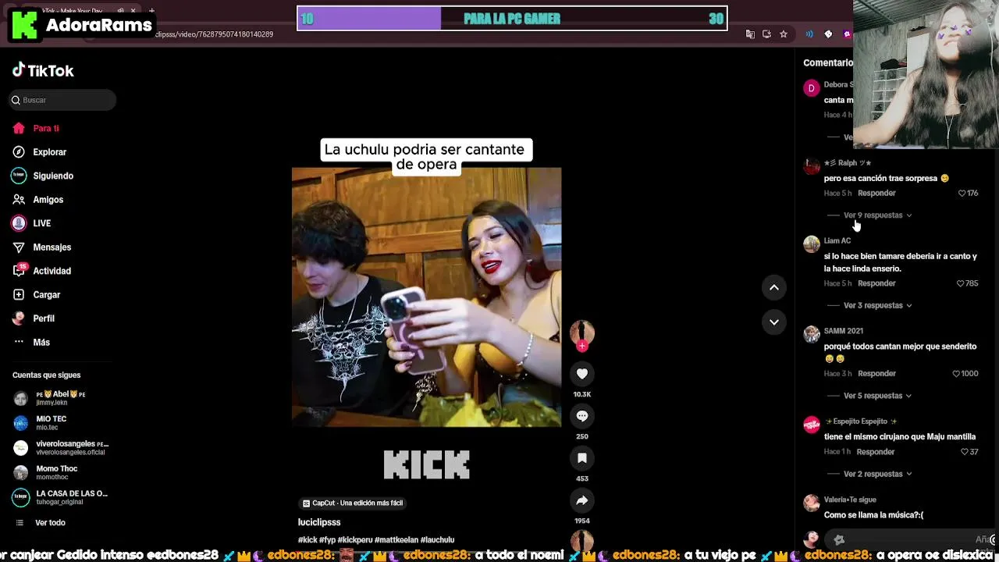Click the Buscar search field
Viewport: 999px width, 562px height.
click(63, 100)
